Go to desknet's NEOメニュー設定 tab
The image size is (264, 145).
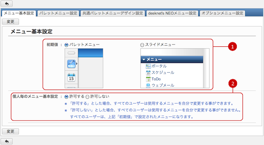[172, 13]
